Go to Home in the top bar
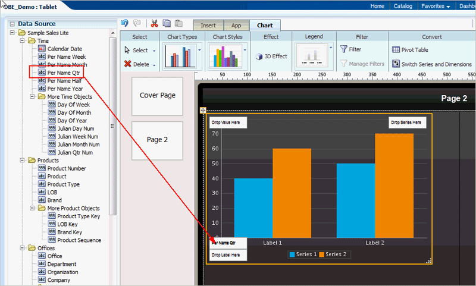This screenshot has height=286, width=476. pyautogui.click(x=377, y=6)
